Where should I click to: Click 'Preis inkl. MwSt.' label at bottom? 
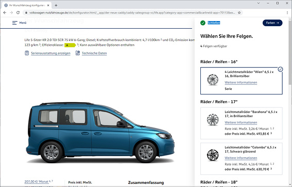[80, 182]
